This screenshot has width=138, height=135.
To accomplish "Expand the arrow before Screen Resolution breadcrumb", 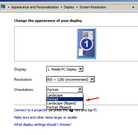I will point(77,7).
